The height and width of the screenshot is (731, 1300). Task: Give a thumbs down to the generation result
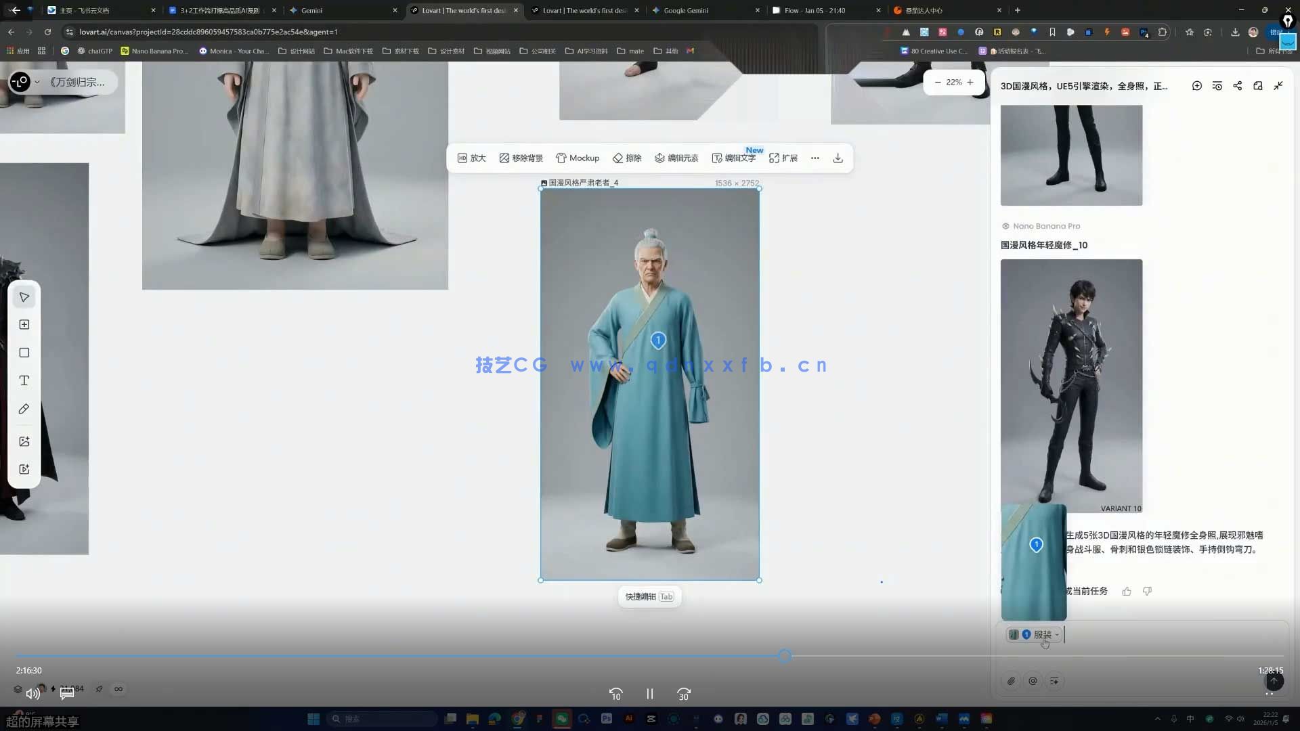pos(1147,591)
